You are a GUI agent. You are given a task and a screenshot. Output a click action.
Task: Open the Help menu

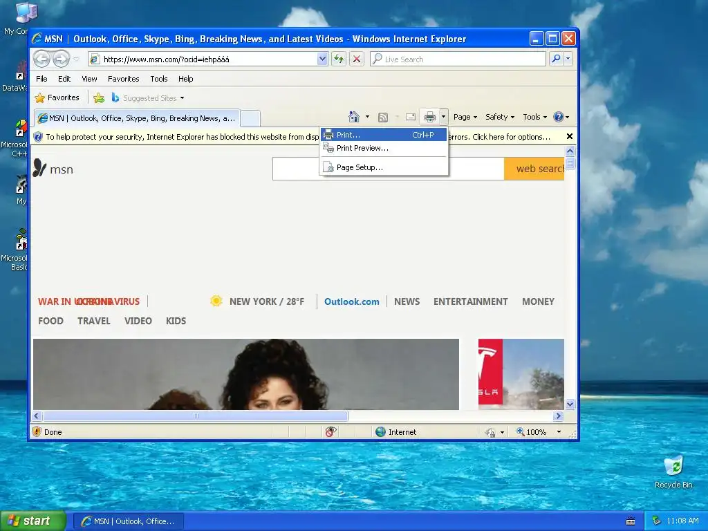(x=185, y=79)
